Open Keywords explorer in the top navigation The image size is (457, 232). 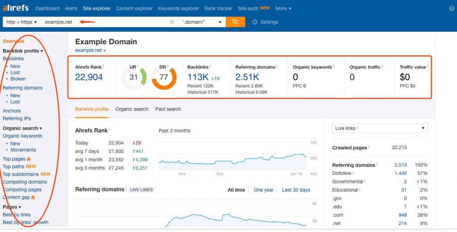pyautogui.click(x=179, y=8)
